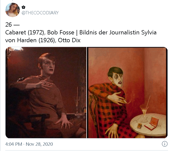
Task: Click the cigarette case on the painted table
Action: (x=152, y=124)
